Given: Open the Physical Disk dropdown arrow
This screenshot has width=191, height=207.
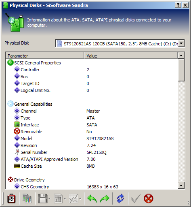Looking at the screenshot, I should tap(181, 43).
